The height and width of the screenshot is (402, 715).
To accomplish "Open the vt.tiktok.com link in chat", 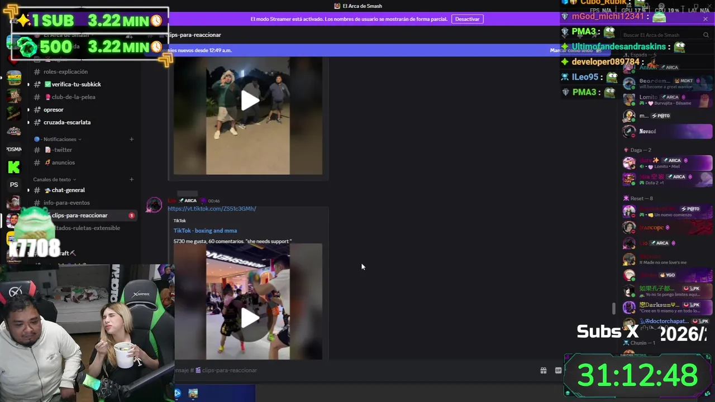I will (212, 209).
